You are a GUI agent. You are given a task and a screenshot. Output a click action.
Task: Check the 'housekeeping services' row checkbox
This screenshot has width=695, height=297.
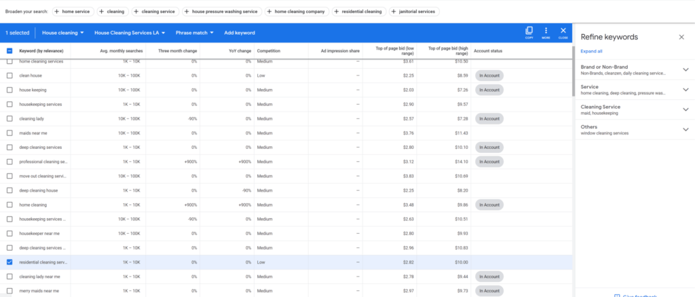tap(10, 105)
